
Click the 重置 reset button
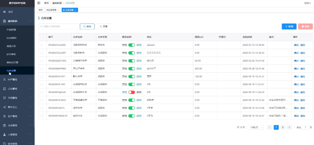point(103,26)
